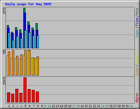The width and height of the screenshot is (140, 109).
Task: Click day 1 on the x-axis
Action: (x=9, y=106)
